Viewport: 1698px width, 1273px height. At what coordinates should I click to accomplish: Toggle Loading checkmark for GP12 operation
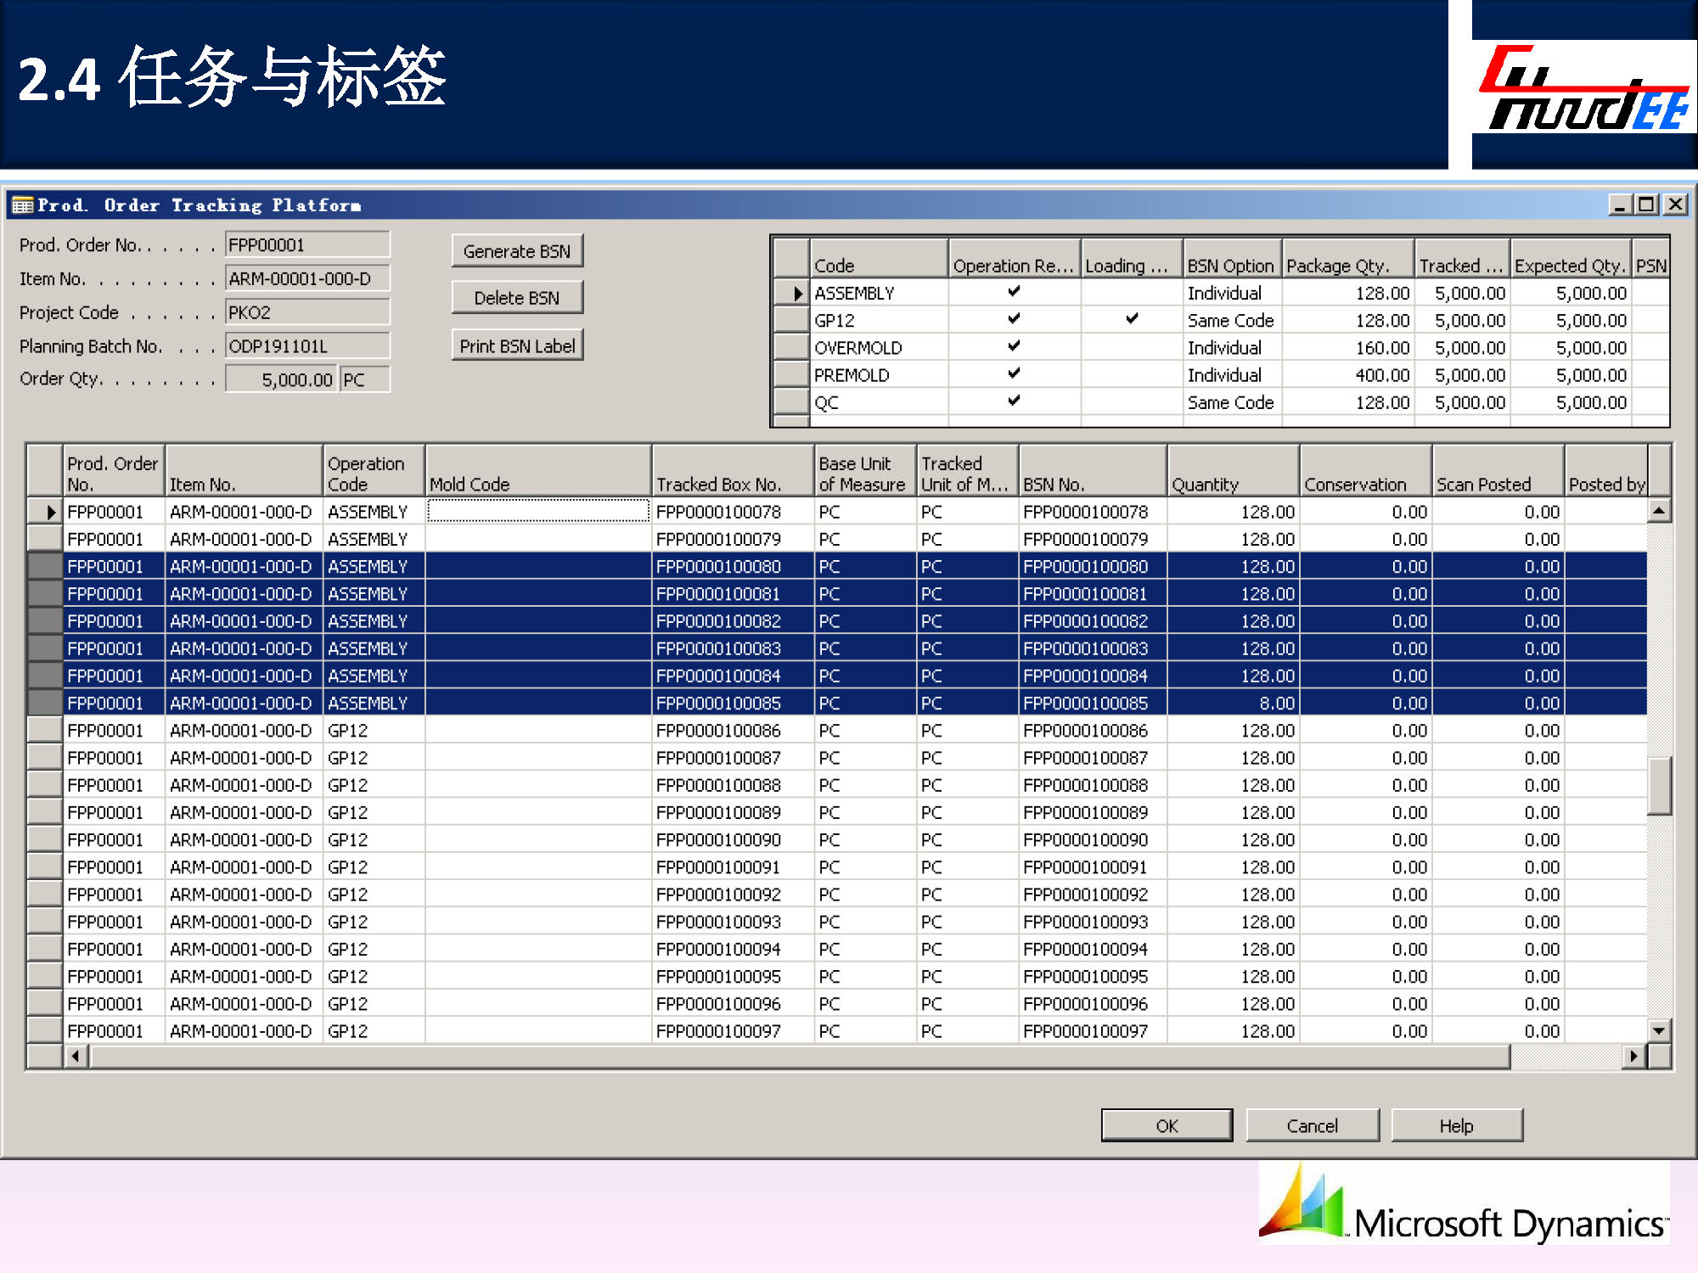pyautogui.click(x=1131, y=319)
